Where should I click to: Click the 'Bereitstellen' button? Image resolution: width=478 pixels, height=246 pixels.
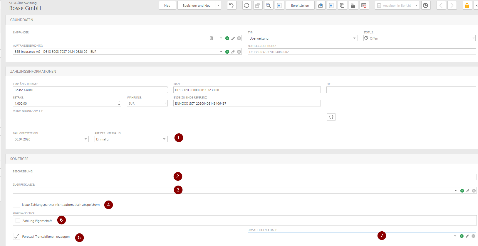pyautogui.click(x=300, y=6)
